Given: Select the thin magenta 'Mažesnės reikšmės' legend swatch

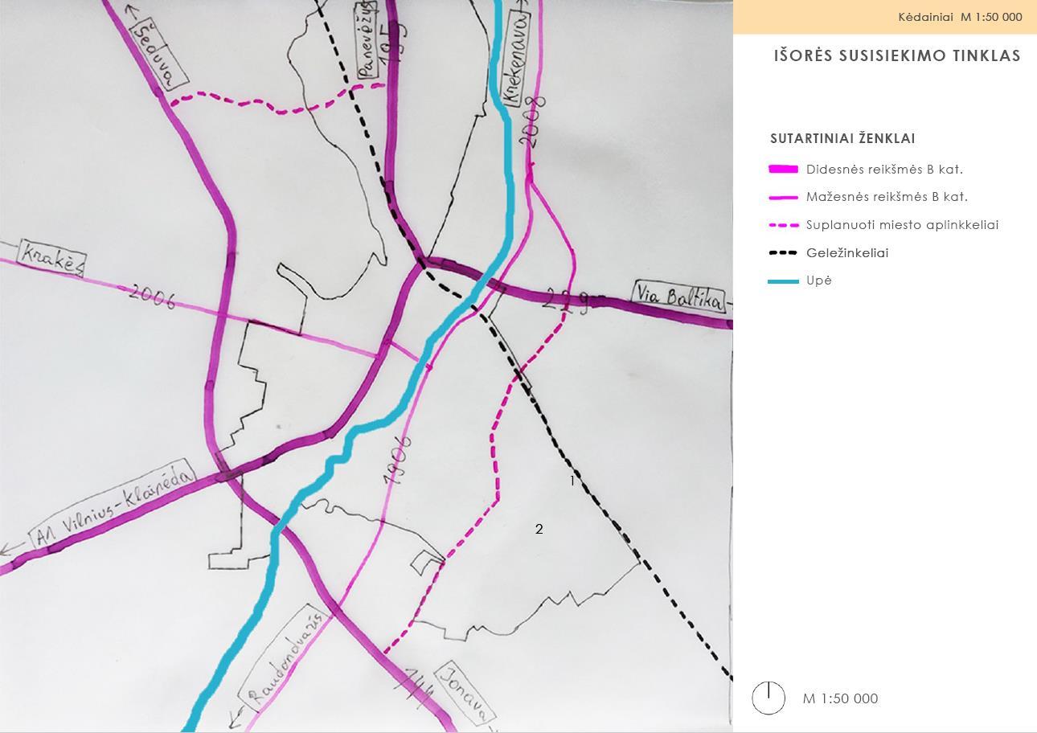Looking at the screenshot, I should [784, 197].
